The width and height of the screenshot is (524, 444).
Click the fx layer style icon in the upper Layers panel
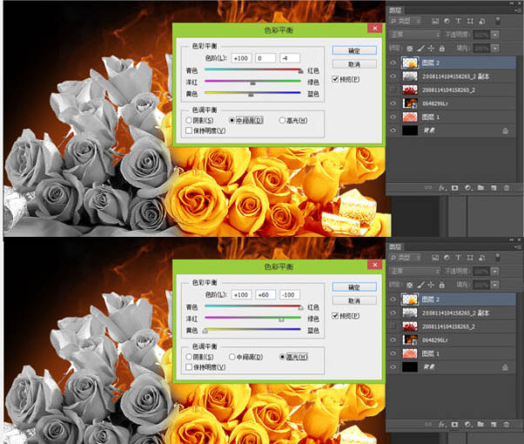441,187
